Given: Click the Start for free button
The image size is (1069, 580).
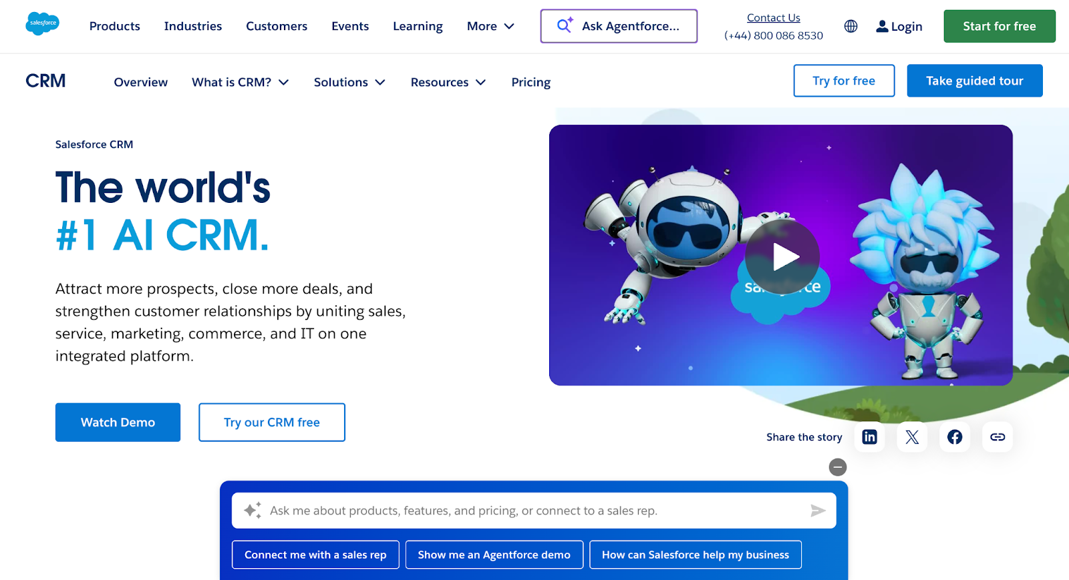Looking at the screenshot, I should tap(1000, 26).
